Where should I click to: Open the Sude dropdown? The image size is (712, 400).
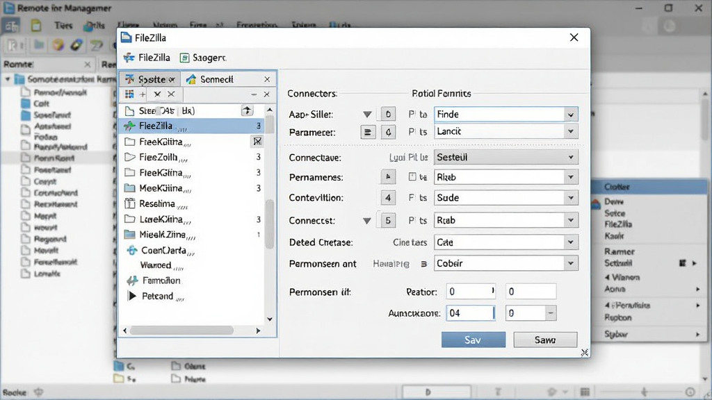pos(506,198)
